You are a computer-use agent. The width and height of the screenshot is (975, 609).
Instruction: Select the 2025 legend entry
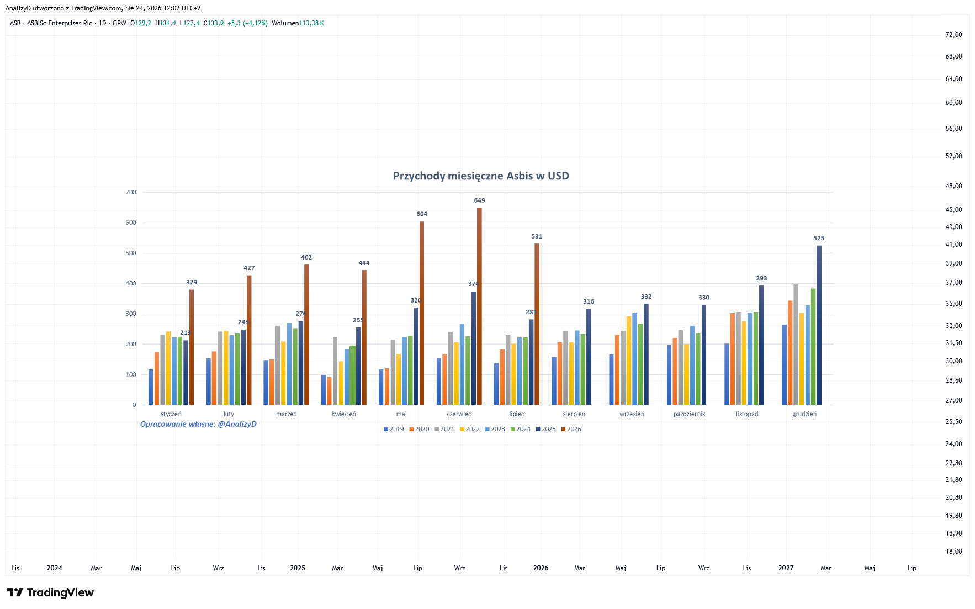[546, 429]
